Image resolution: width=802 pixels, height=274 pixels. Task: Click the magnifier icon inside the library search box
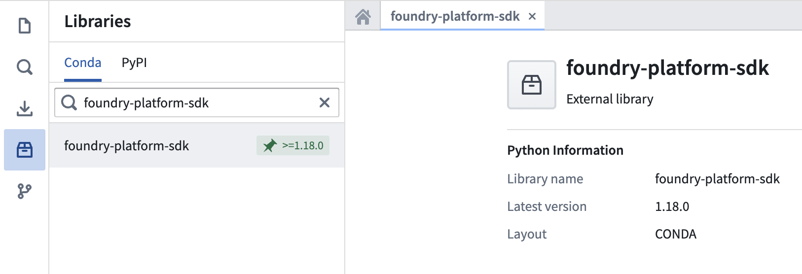(x=69, y=103)
